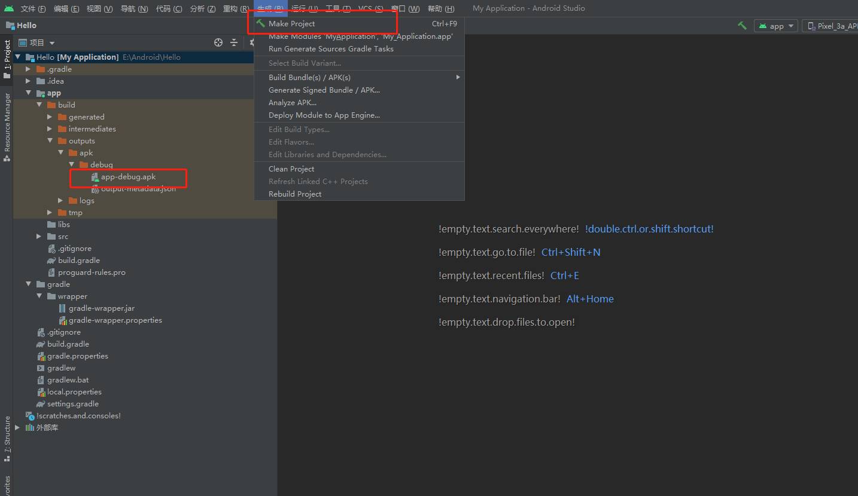Image resolution: width=858 pixels, height=496 pixels.
Task: Click the Ctrl+E recent files shortcut text
Action: pyautogui.click(x=565, y=275)
